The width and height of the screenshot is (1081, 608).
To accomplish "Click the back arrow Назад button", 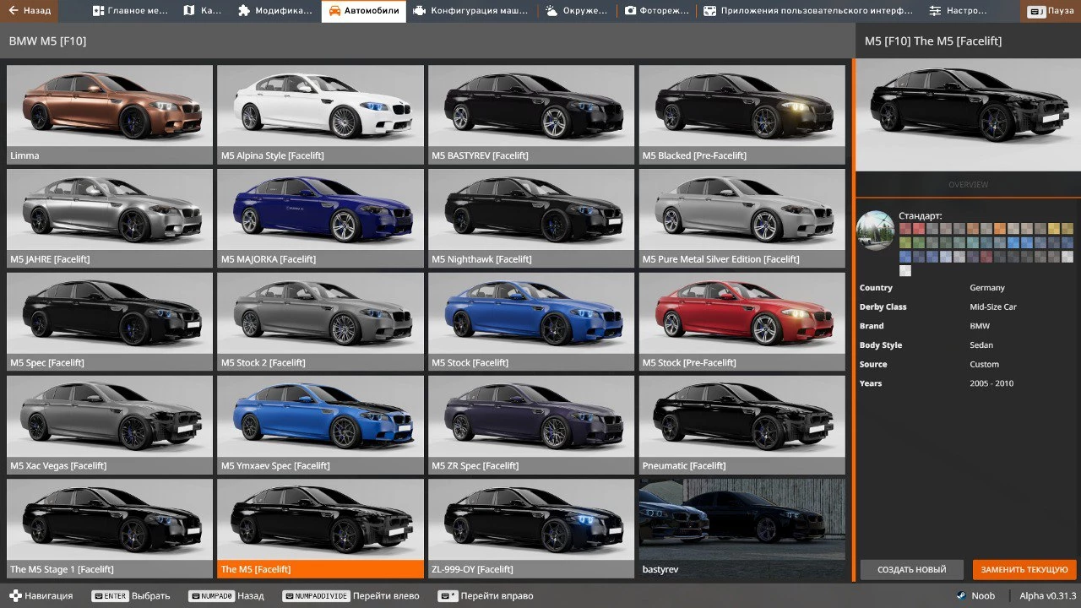I will [30, 11].
